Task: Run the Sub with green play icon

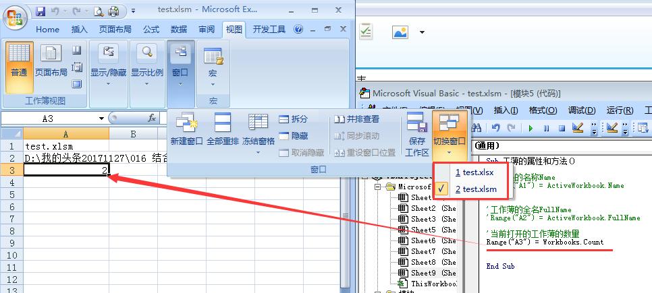Action: (x=531, y=128)
